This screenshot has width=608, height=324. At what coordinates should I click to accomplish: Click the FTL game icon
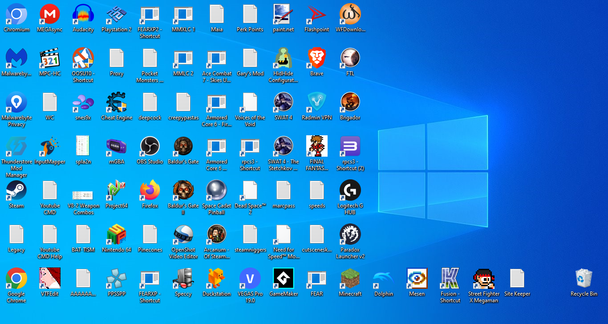350,58
